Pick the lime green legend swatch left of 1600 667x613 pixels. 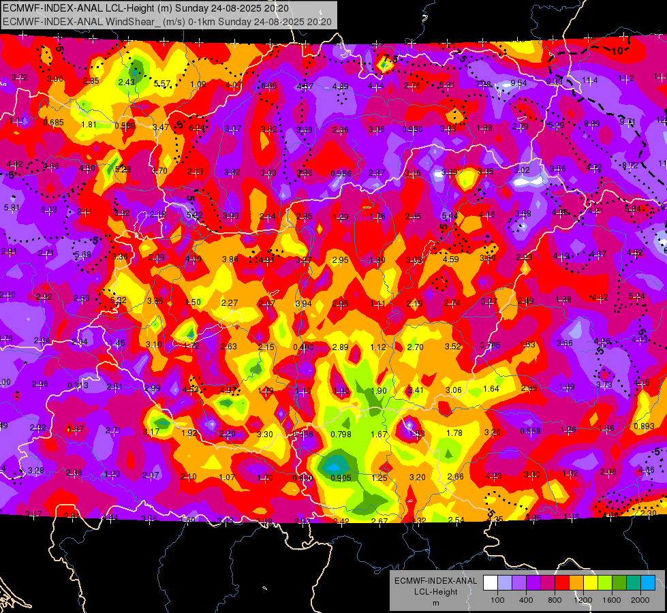coord(605,583)
